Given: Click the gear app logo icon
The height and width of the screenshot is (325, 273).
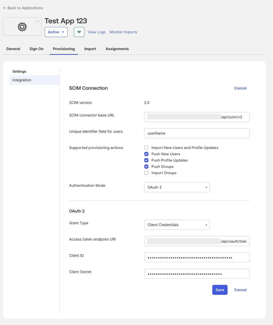Looking at the screenshot, I should coord(22,27).
